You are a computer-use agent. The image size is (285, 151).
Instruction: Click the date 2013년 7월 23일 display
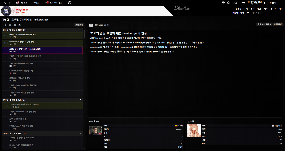click(x=255, y=3)
